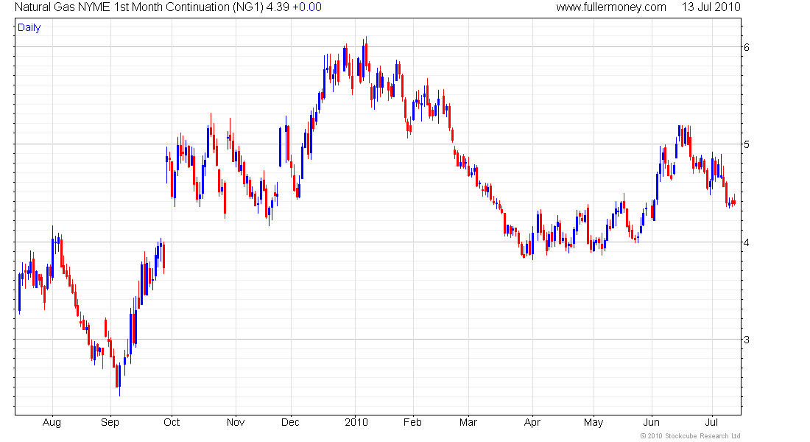Click the Sep label on the x-axis
This screenshot has height=442, width=810.
click(x=110, y=422)
